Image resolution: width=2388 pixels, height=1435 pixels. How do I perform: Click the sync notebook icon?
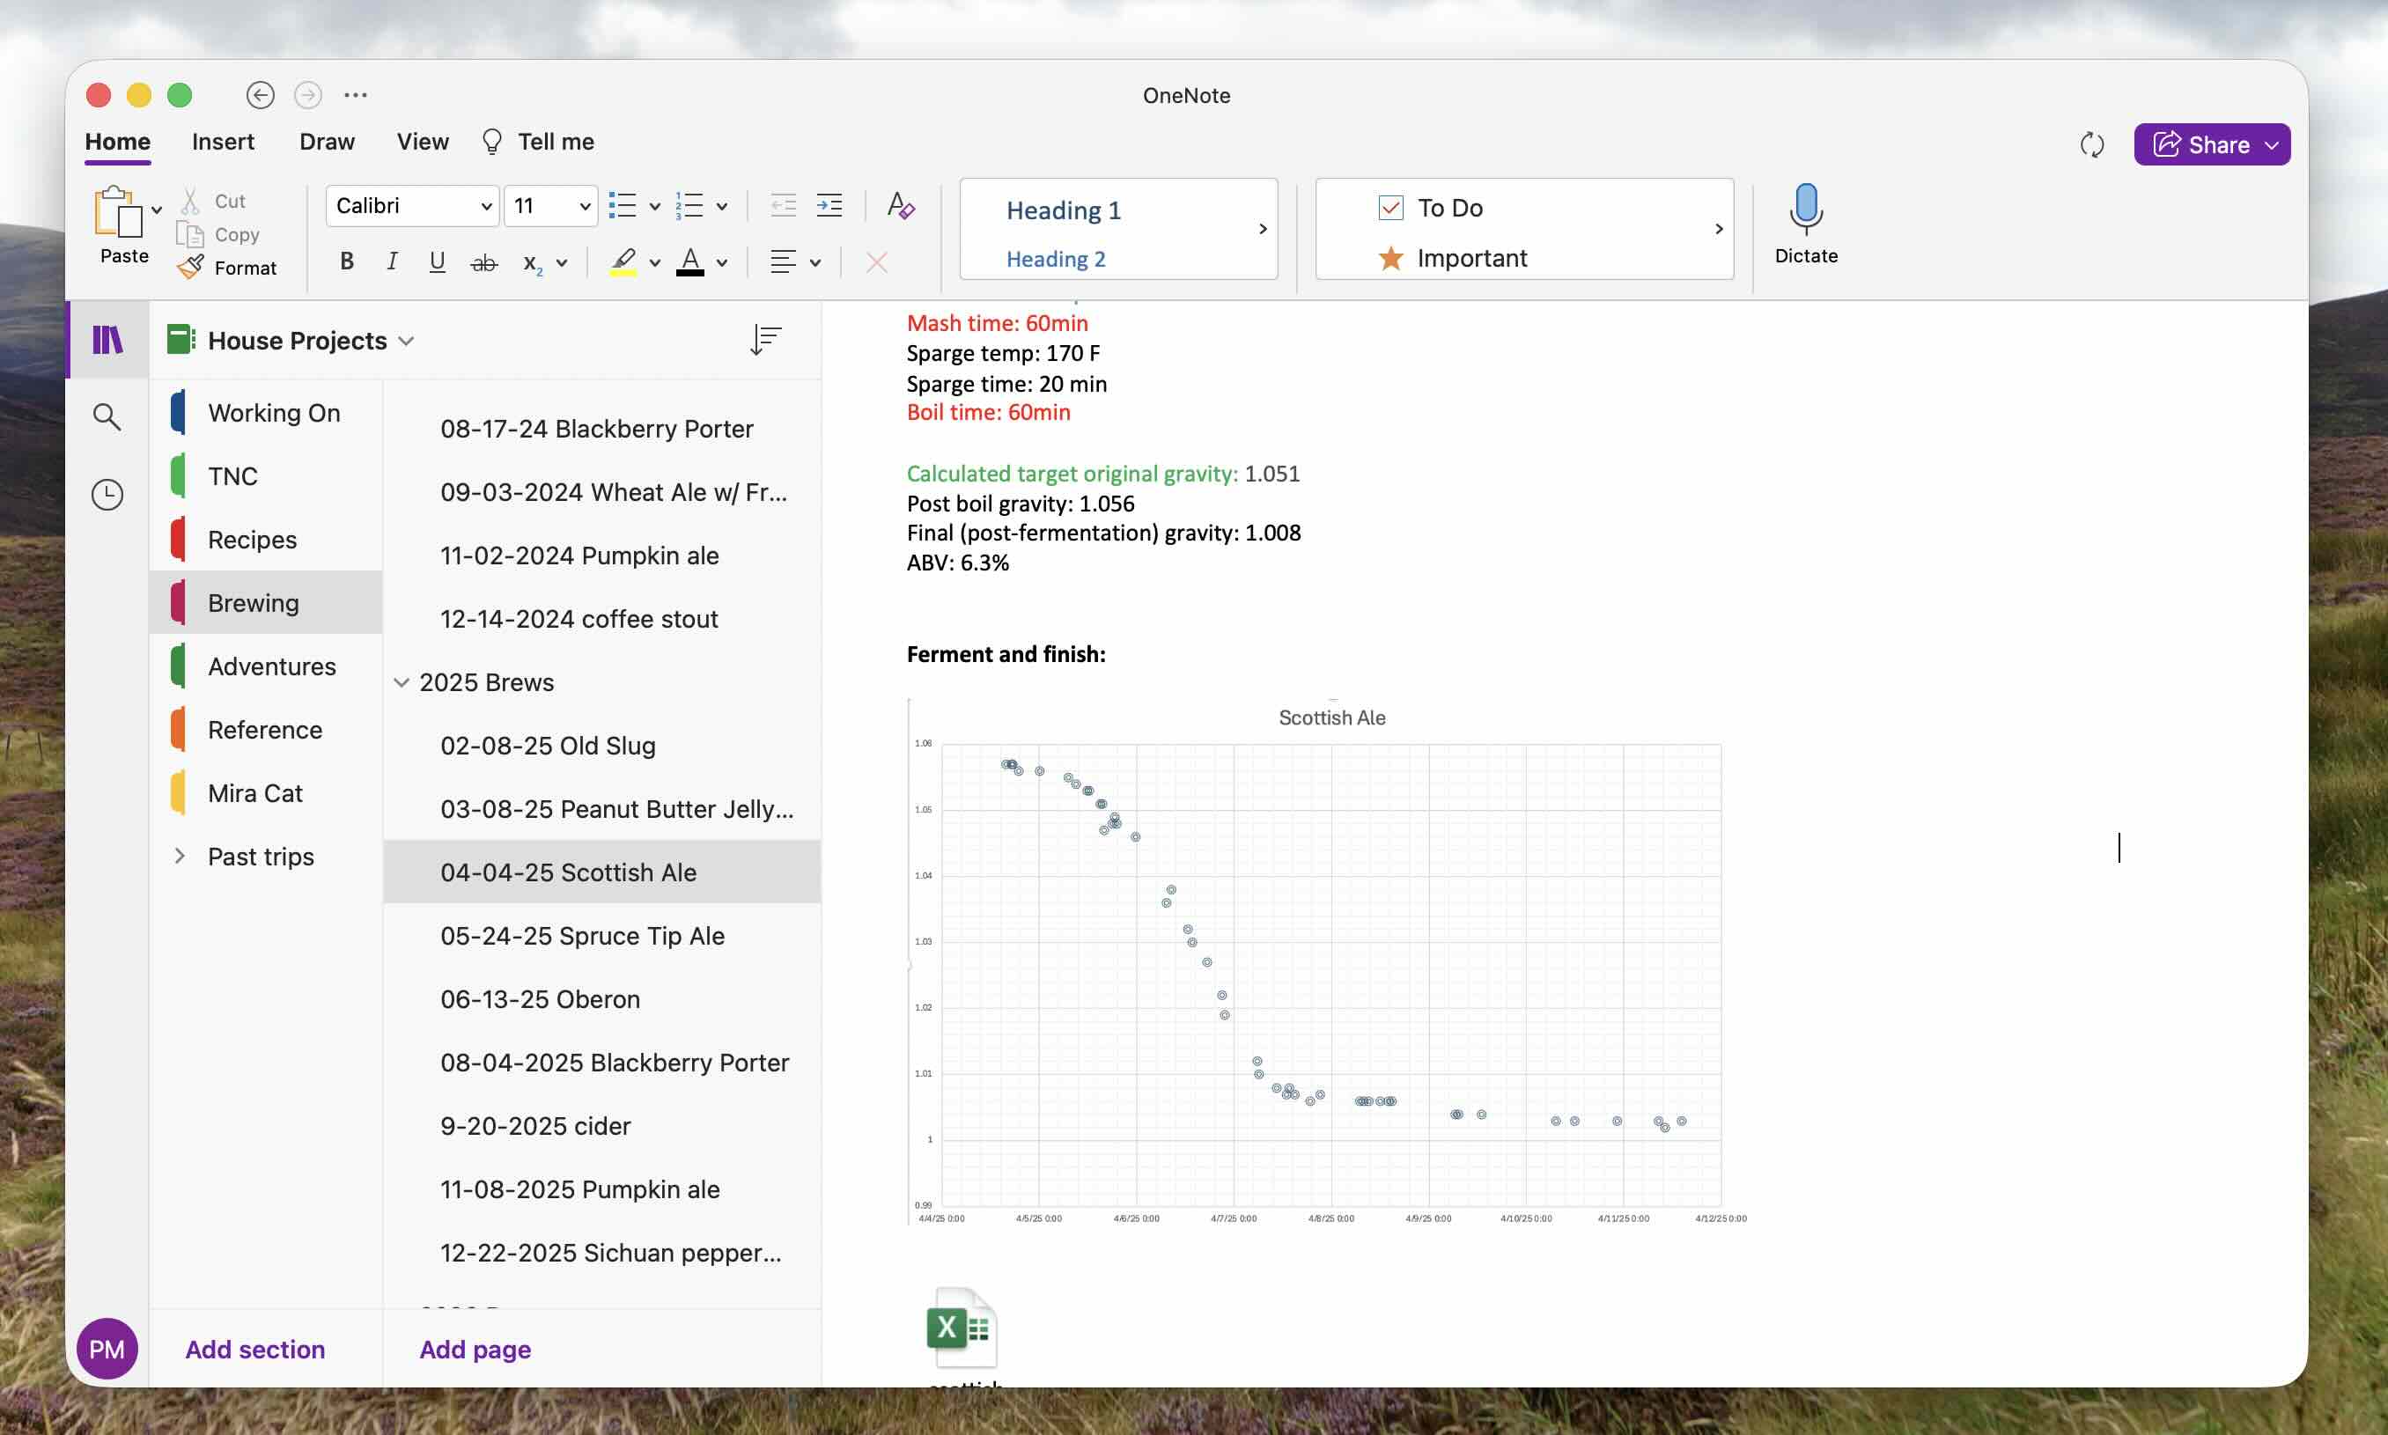pos(2091,145)
